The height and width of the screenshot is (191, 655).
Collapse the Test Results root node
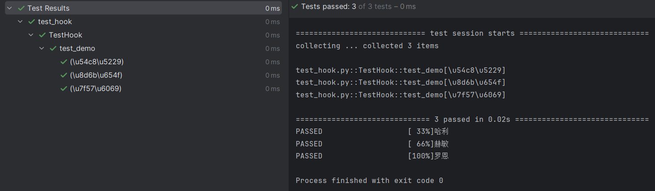click(x=9, y=8)
